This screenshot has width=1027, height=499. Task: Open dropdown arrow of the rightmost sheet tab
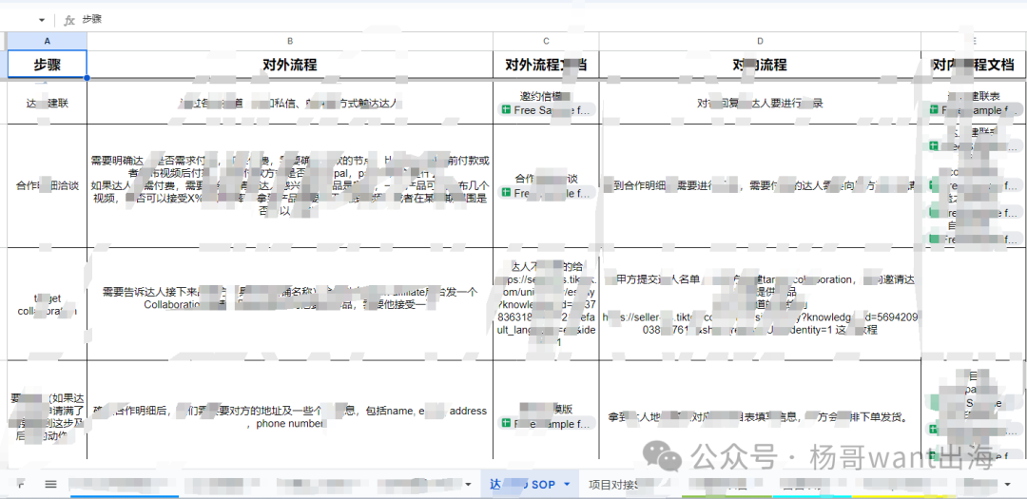(x=1007, y=485)
